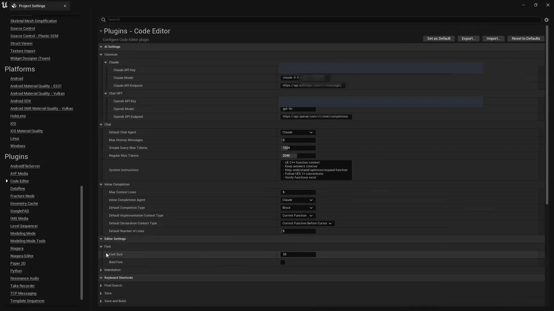Open the iOS Material Quality settings
554x311 pixels.
pyautogui.click(x=27, y=131)
